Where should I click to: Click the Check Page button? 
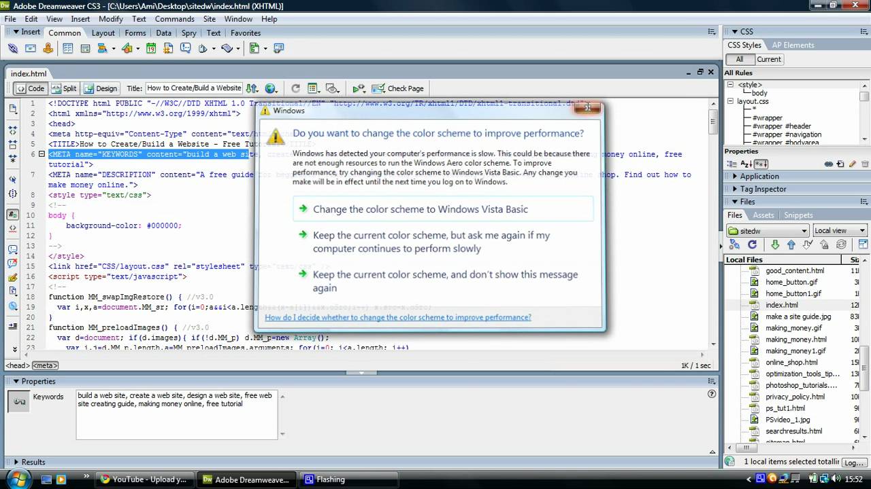(x=398, y=88)
